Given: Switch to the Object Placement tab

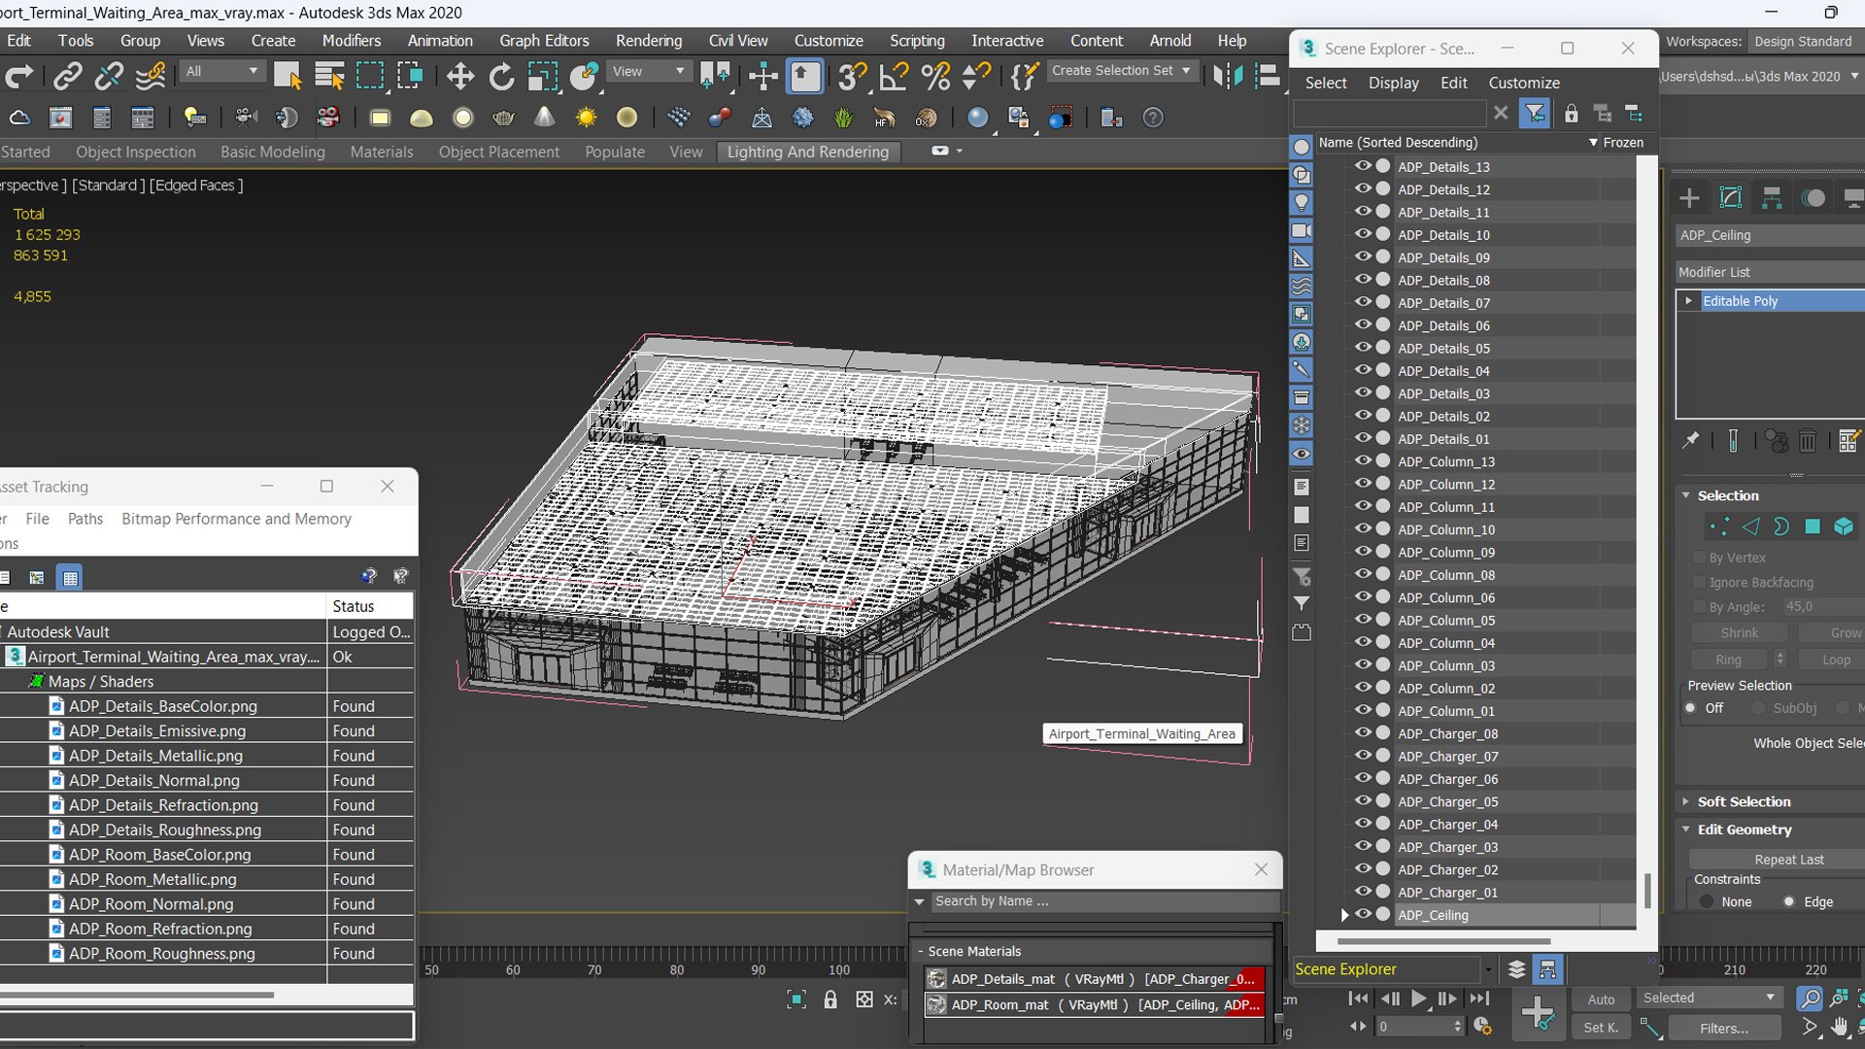Looking at the screenshot, I should click(x=498, y=152).
